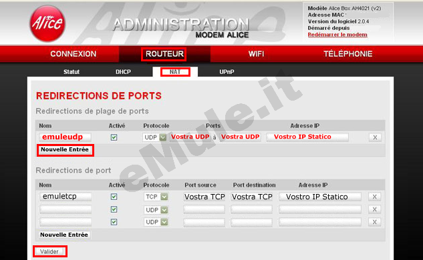Image resolution: width=423 pixels, height=260 pixels.
Task: Switch to the Statut sub-tab
Action: pyautogui.click(x=72, y=72)
